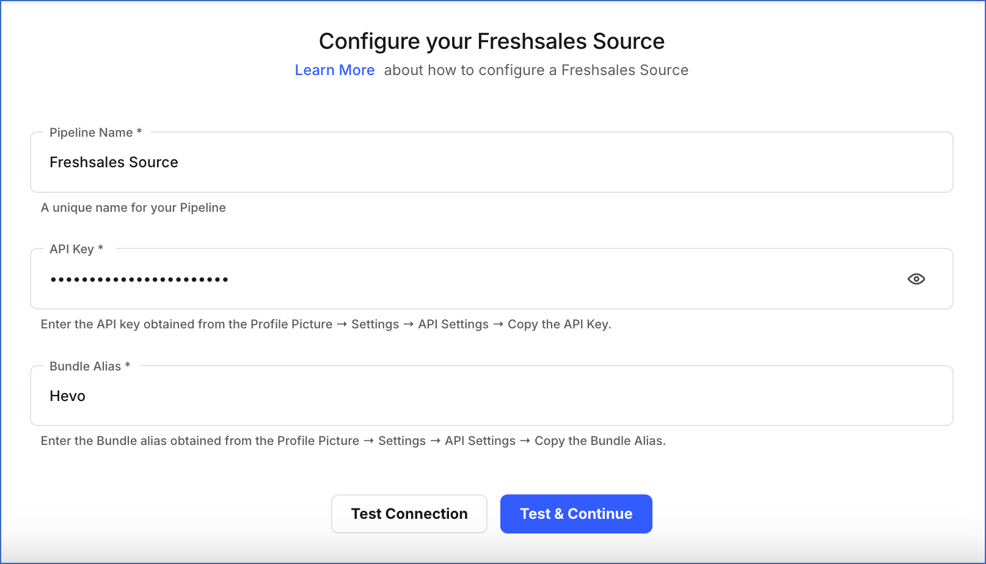Click the API Settings instruction text

click(326, 324)
